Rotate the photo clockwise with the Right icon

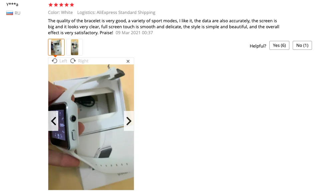pos(73,61)
